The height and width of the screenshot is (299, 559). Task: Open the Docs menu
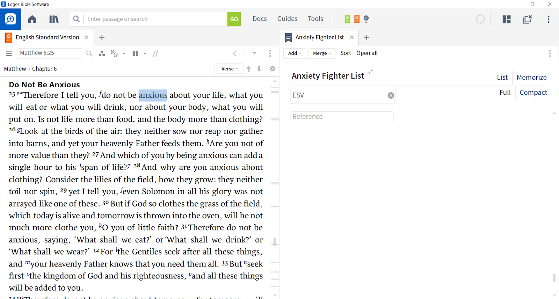click(x=260, y=19)
